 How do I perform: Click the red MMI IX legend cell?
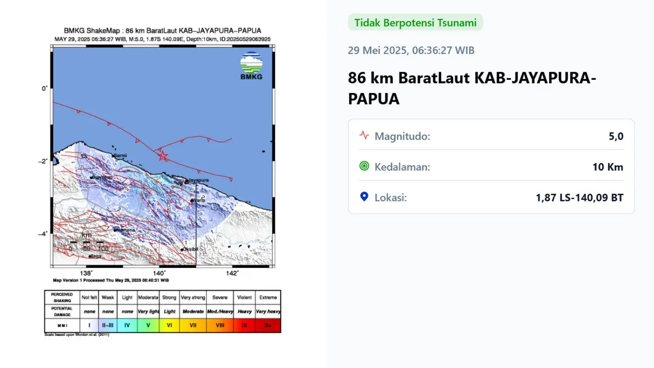(x=244, y=325)
